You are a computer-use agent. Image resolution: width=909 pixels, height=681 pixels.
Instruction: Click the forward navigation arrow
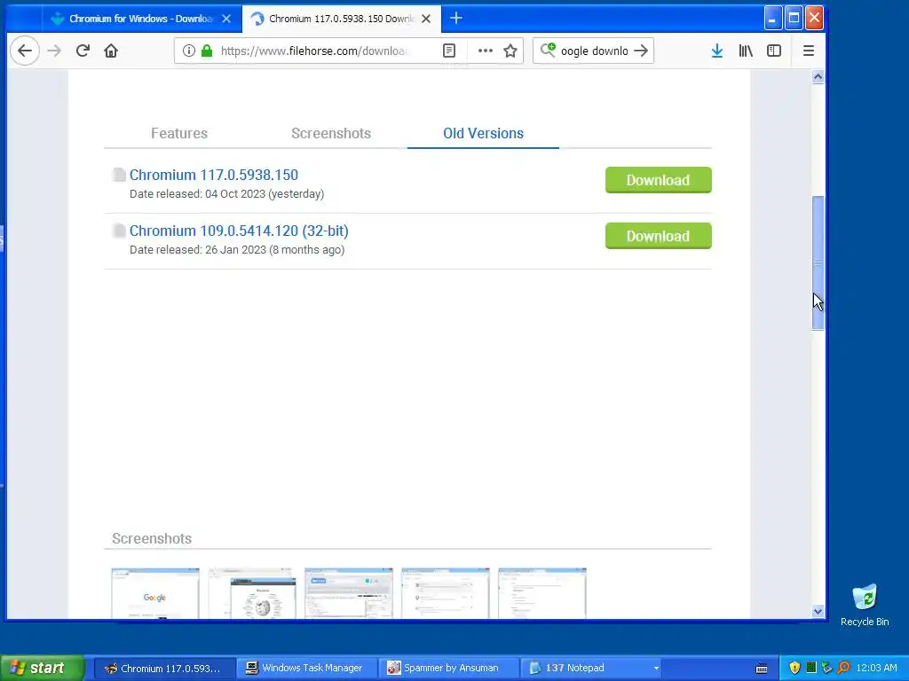(x=54, y=51)
